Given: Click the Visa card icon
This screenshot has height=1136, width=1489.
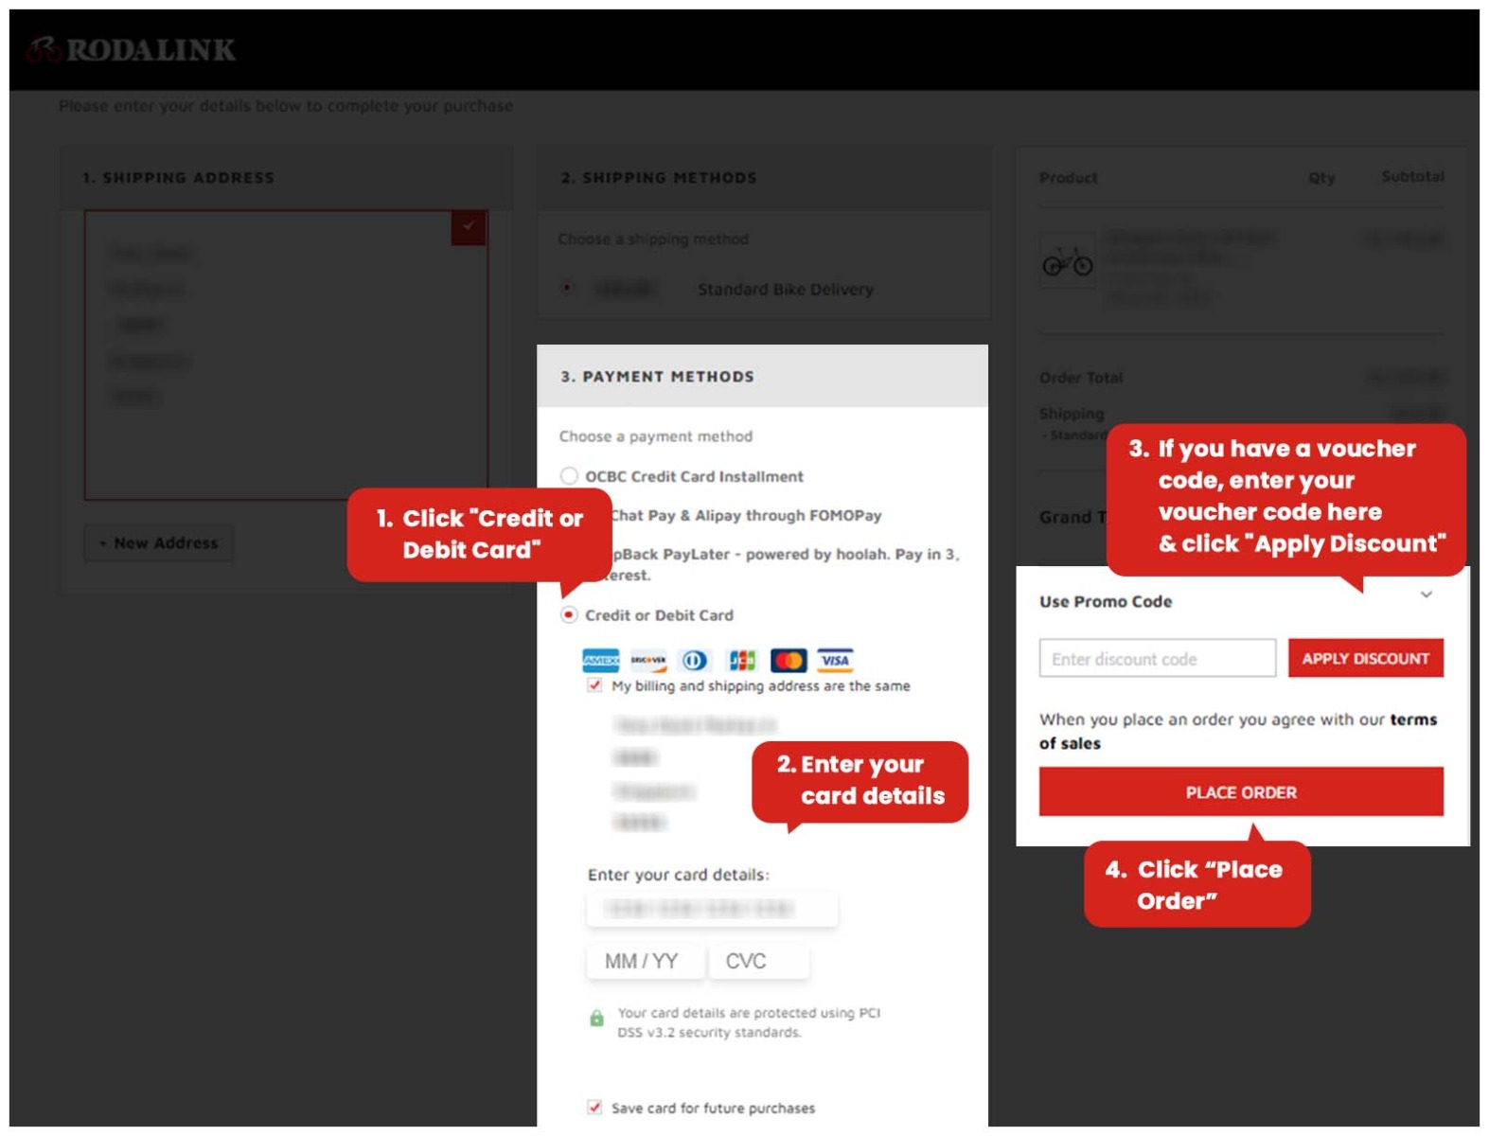Looking at the screenshot, I should pos(835,660).
